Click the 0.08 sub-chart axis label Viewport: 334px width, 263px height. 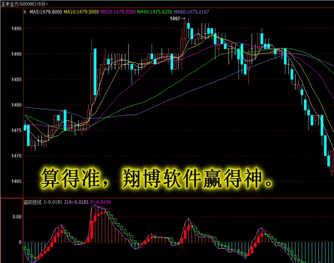tap(17, 217)
